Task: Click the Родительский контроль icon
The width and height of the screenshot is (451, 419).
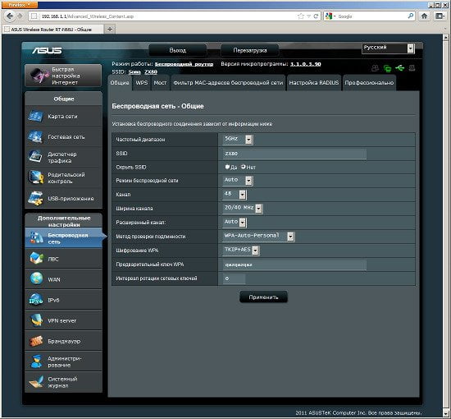Action: 35,177
